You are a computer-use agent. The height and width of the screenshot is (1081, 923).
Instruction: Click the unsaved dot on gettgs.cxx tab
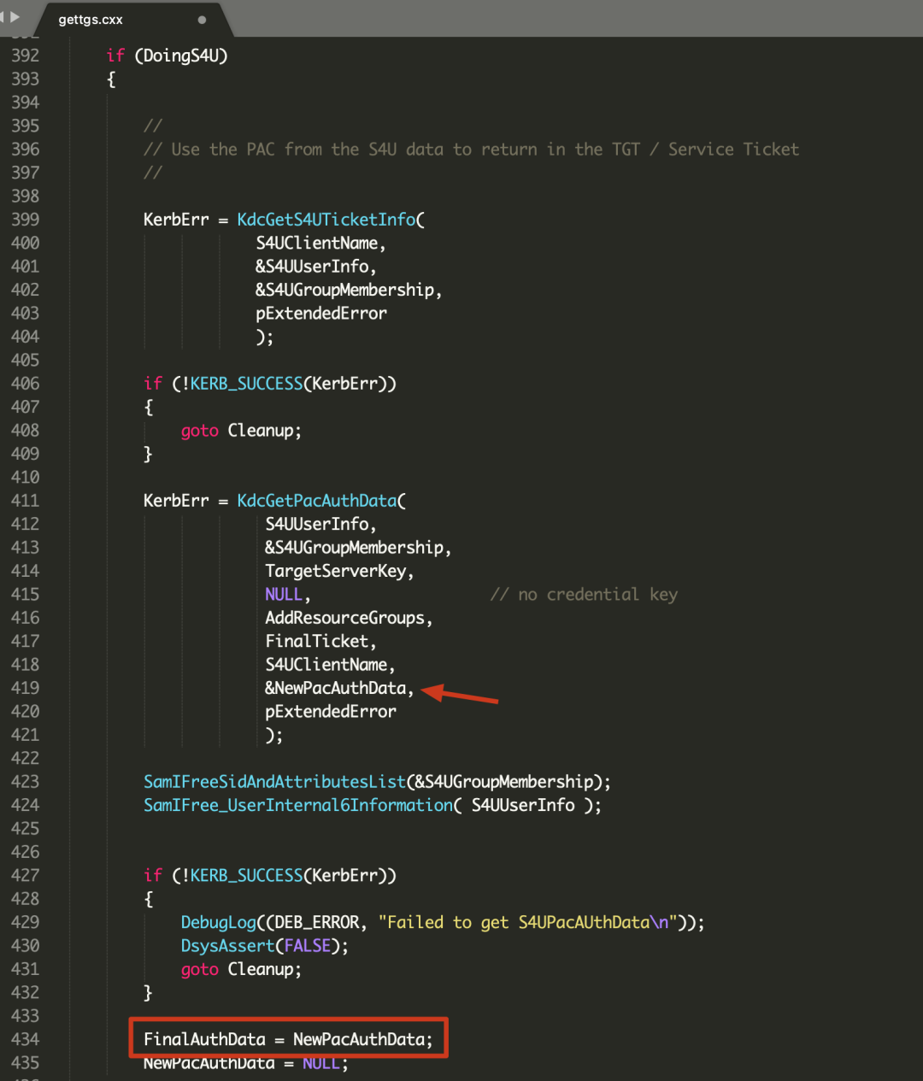(x=202, y=20)
